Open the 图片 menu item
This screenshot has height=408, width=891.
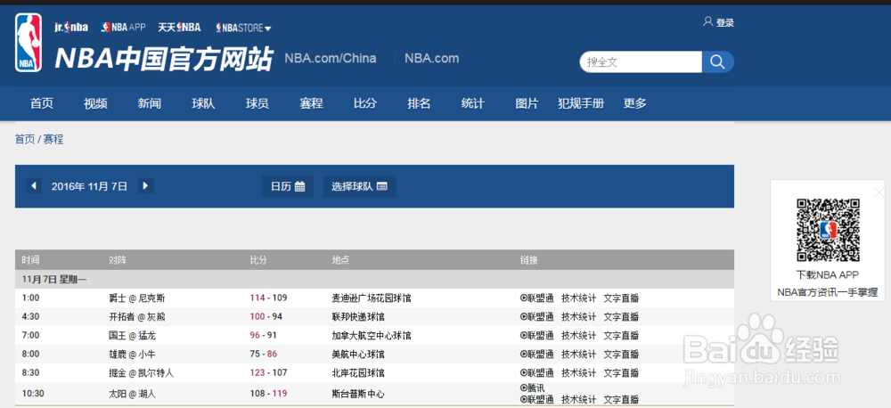(x=527, y=103)
